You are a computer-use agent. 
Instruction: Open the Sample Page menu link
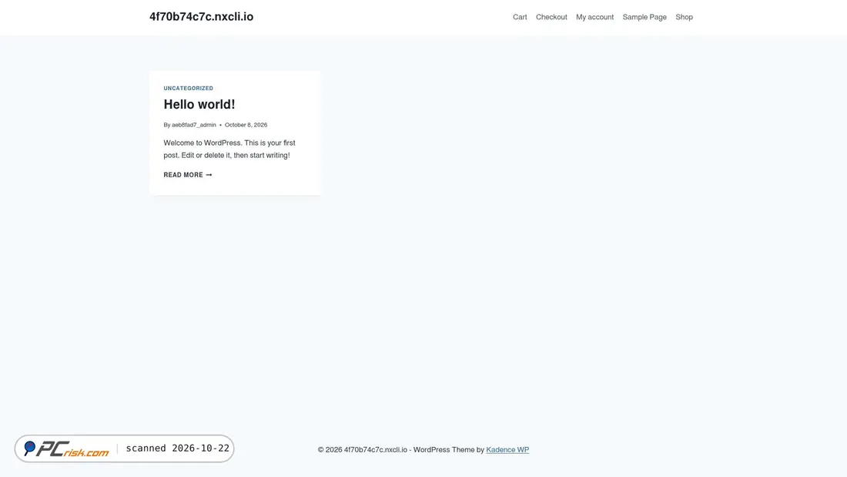click(644, 17)
